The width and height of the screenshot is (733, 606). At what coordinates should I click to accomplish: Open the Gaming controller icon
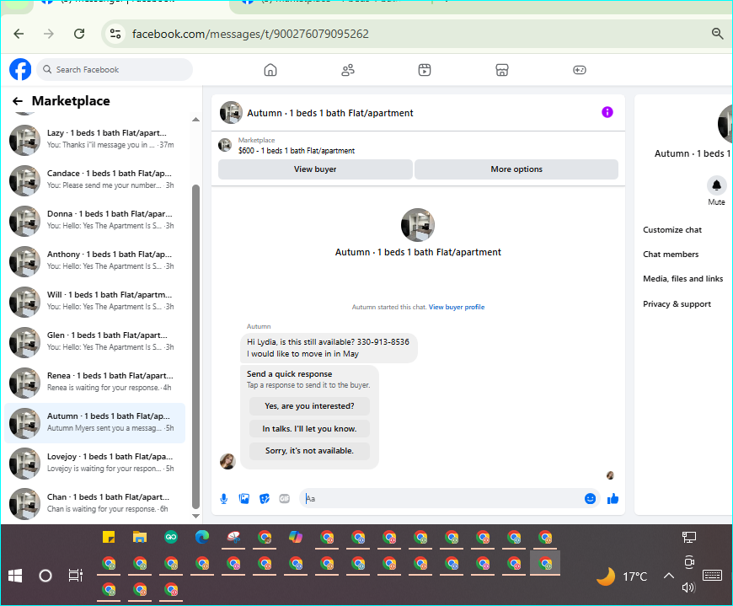tap(579, 70)
